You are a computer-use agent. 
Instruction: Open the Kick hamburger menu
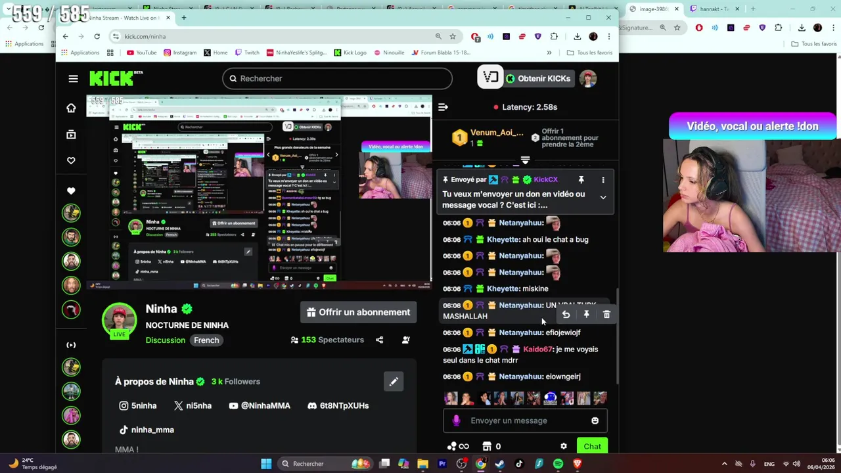click(x=73, y=79)
